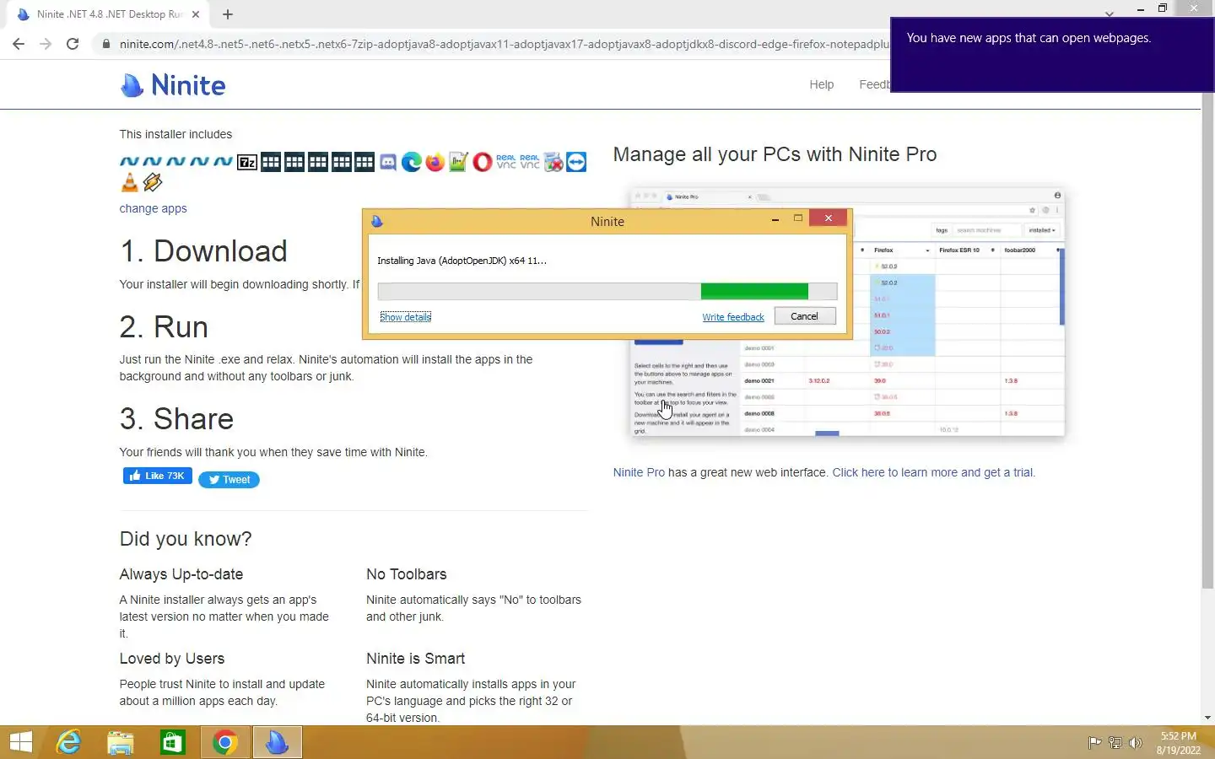Switch to Chrome on the taskbar
1215x759 pixels.
click(x=224, y=742)
